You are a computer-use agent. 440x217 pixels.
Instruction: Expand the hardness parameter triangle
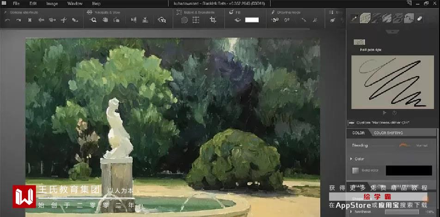coord(351,211)
